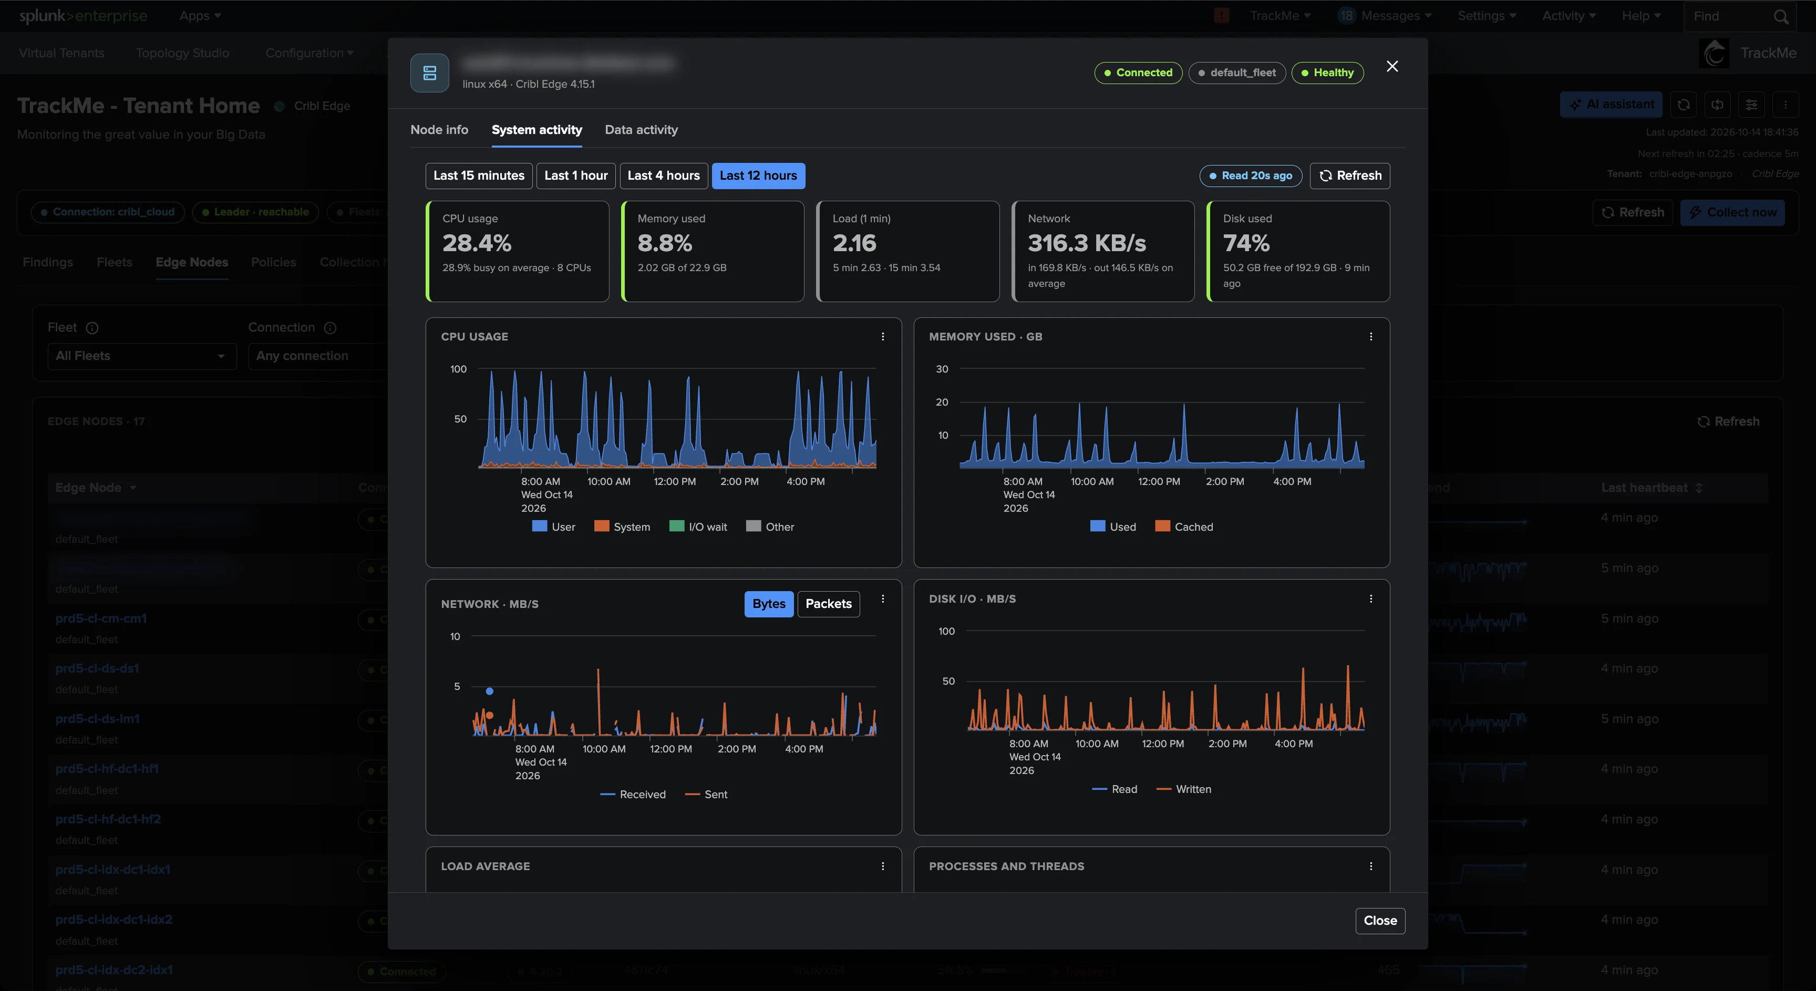Switch network chart to Packets
The image size is (1816, 991).
pyautogui.click(x=828, y=604)
